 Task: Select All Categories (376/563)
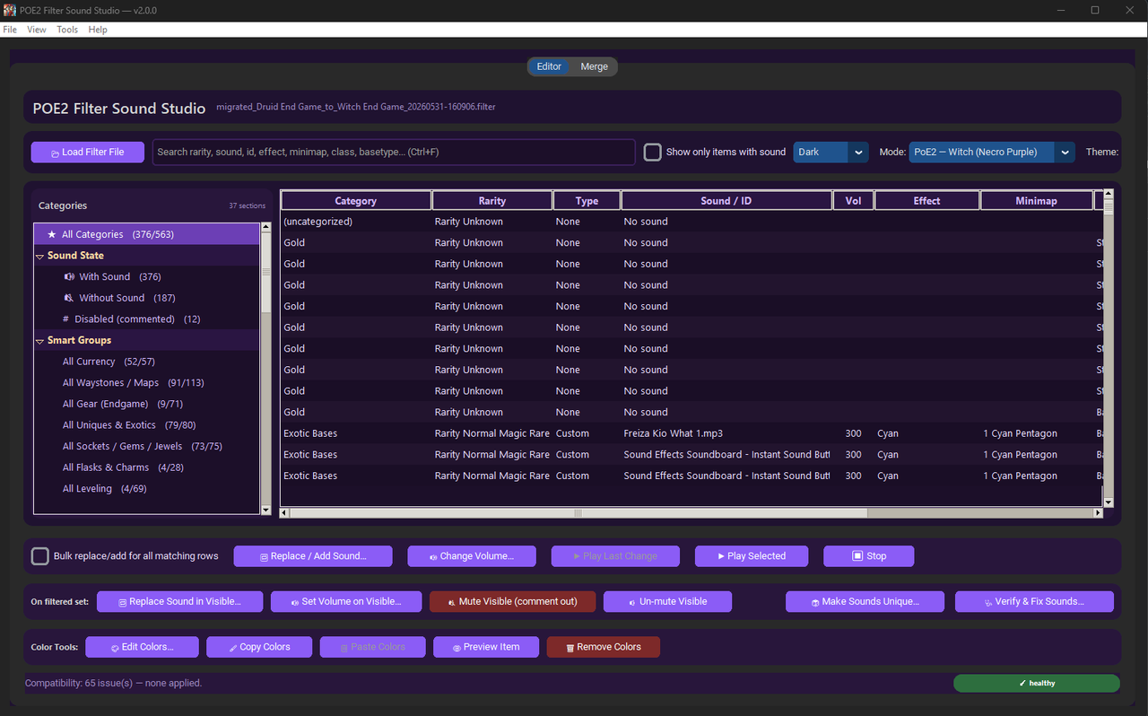(147, 234)
